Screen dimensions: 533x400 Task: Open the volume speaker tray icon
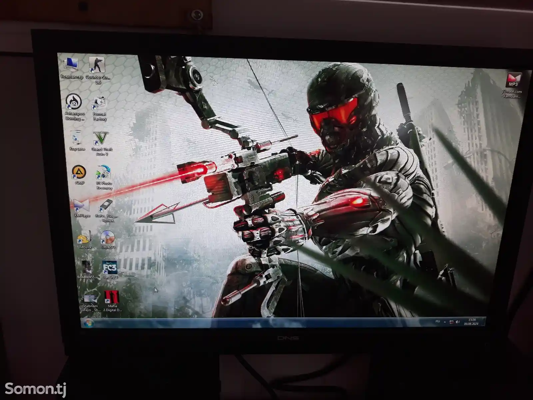(x=458, y=322)
